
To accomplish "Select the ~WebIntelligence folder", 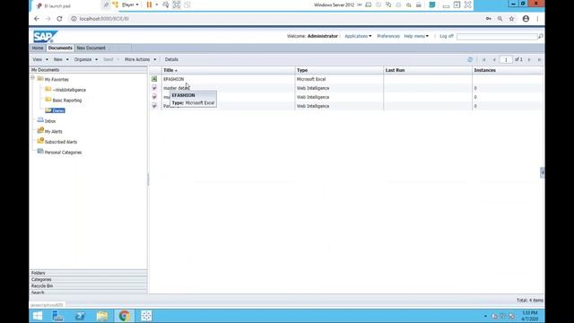I will point(69,90).
